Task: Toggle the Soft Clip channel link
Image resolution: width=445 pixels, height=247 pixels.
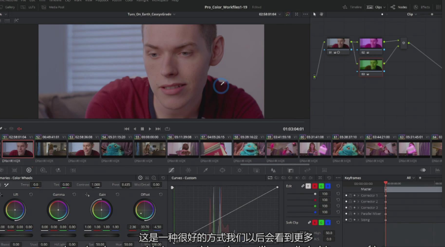Action: 309,222
